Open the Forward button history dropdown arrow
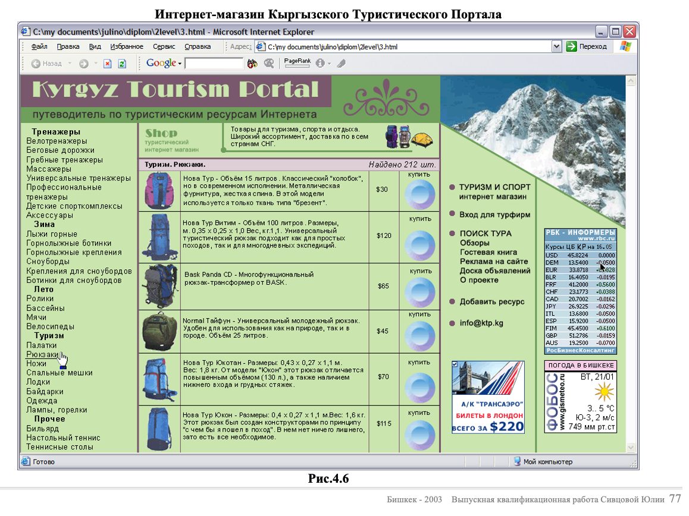The height and width of the screenshot is (516, 689). click(95, 64)
